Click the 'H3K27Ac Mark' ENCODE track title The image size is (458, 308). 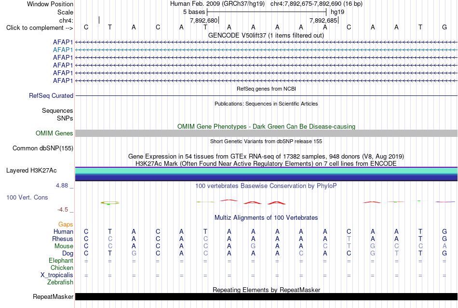[266, 163]
